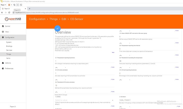Screen dimensions: 183x109
Task: Open Lifeline Select a value dropdown
Action: (x=84, y=100)
